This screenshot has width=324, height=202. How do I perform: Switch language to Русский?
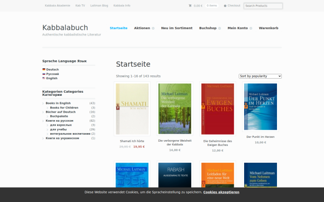click(52, 74)
